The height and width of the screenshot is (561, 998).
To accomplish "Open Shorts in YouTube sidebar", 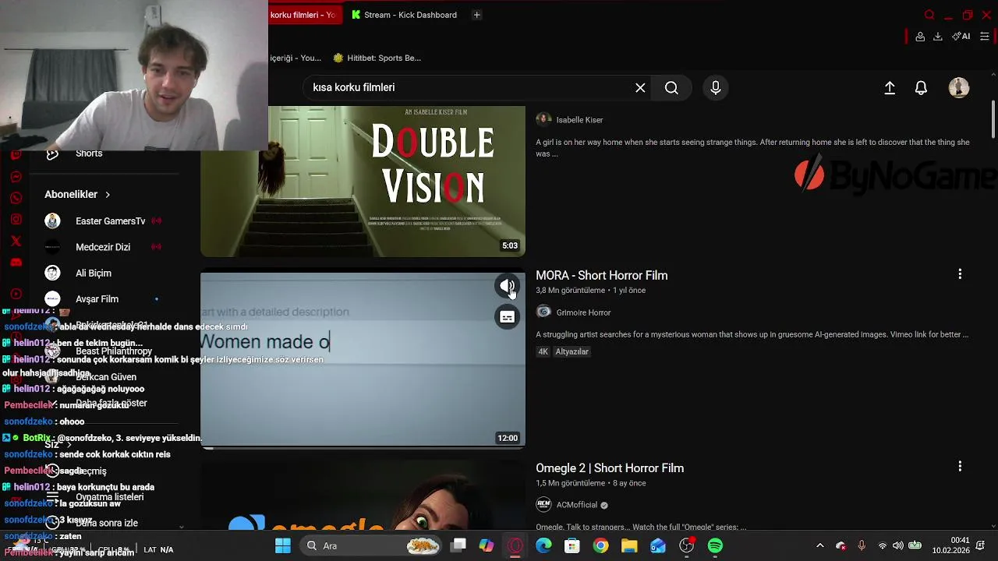I will click(89, 153).
